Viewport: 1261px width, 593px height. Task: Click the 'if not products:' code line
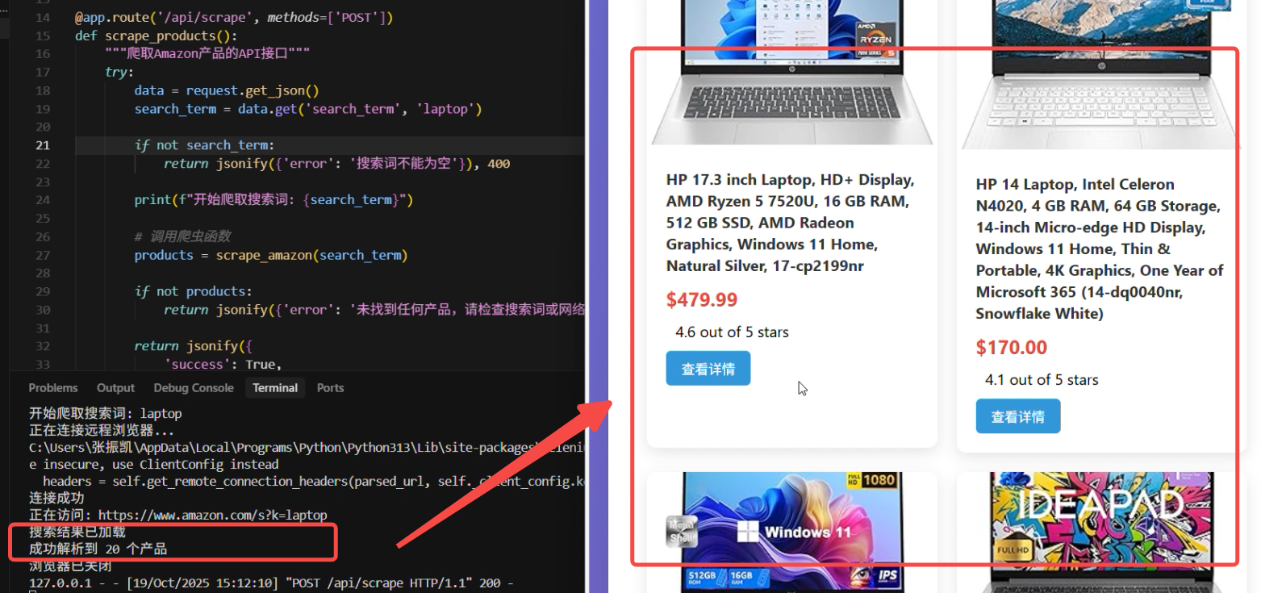pos(193,291)
